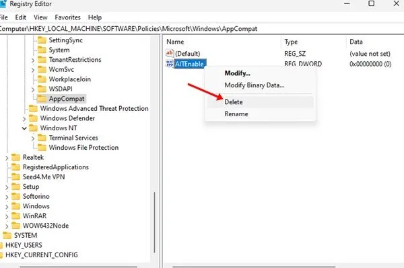Screen dimensions: 404x268
Task: Choose Modify Binary Data... in context menu
Action: pos(260,85)
